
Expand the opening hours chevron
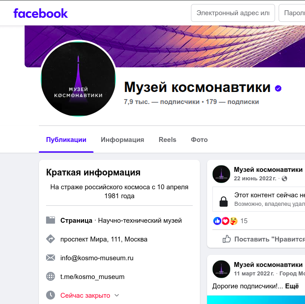(x=117, y=295)
